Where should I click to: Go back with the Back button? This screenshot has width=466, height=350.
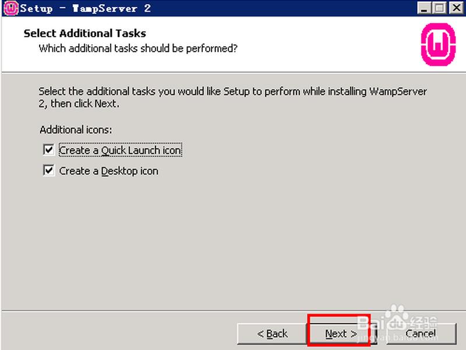point(272,334)
